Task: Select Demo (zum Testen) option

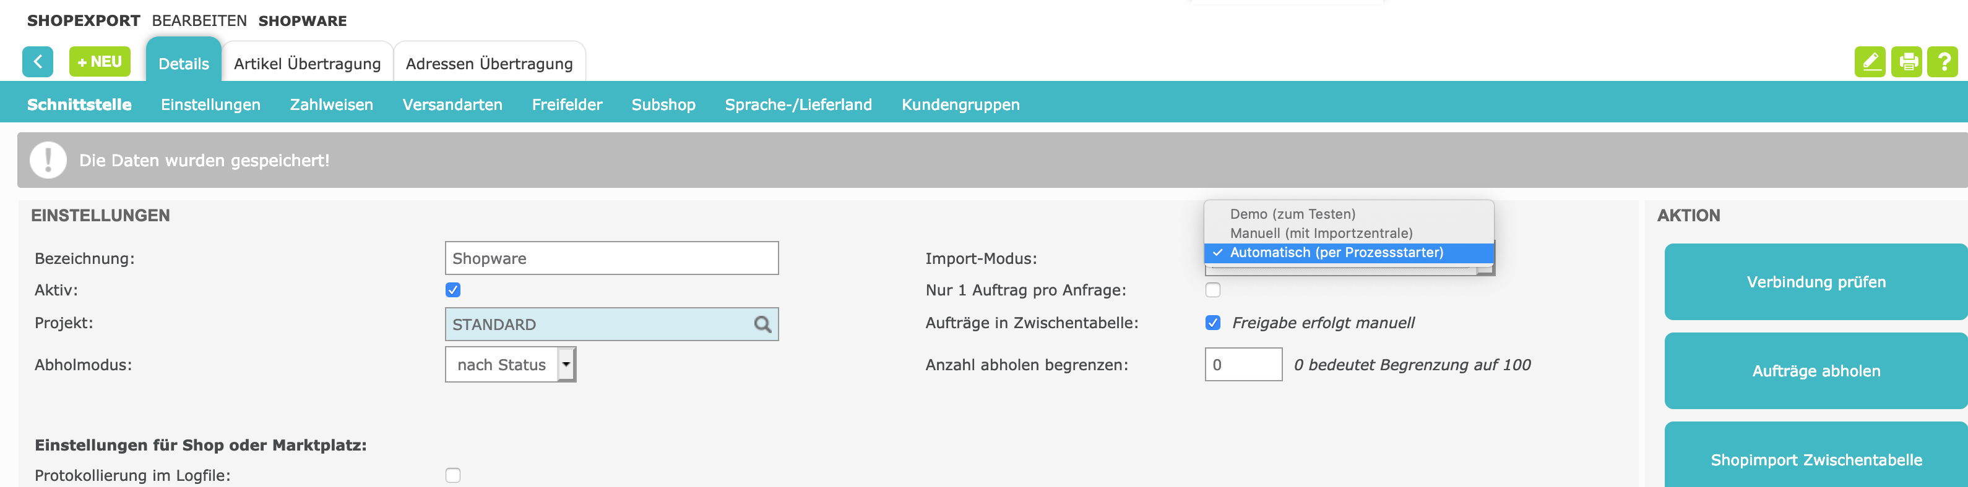Action: point(1293,214)
